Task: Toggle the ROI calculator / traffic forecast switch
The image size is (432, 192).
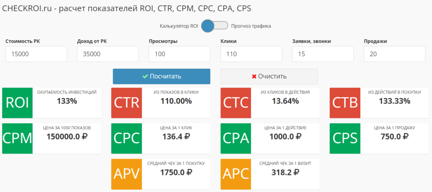Action: pos(214,26)
